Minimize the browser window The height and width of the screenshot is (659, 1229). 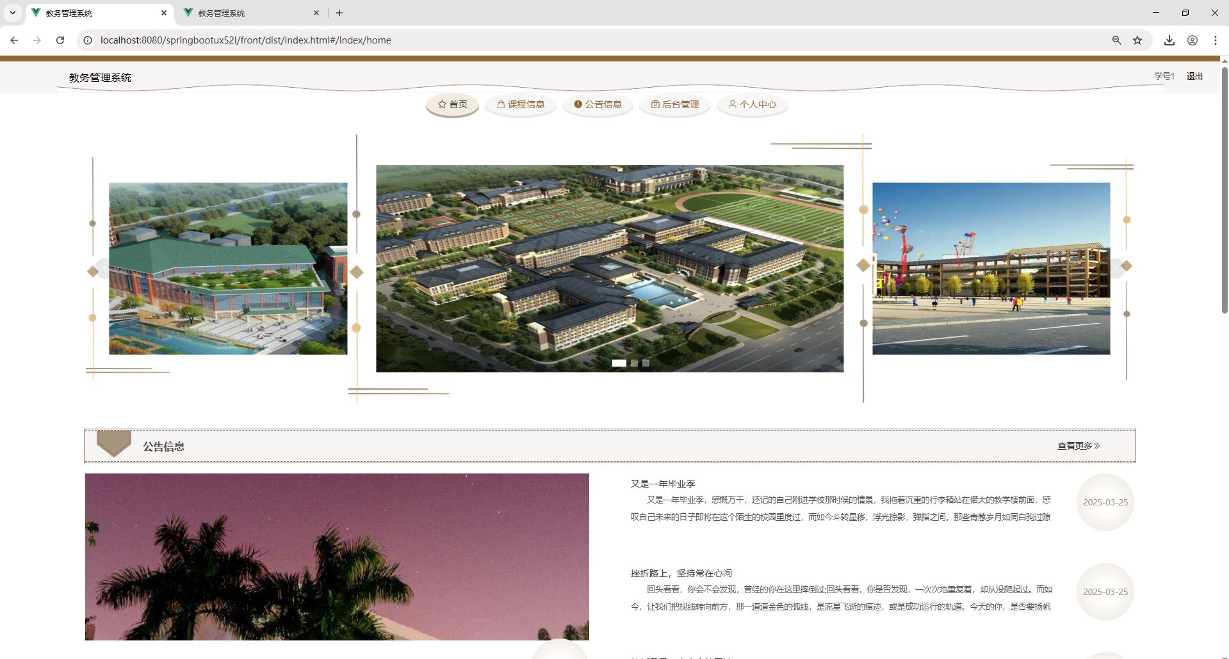pos(1156,13)
